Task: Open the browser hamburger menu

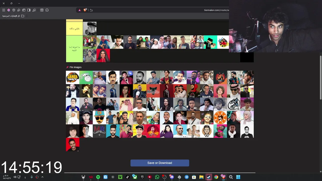Action: (x=4, y=10)
